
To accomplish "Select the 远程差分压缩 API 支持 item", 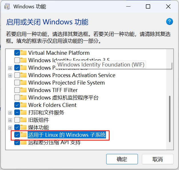I will tap(54, 142).
